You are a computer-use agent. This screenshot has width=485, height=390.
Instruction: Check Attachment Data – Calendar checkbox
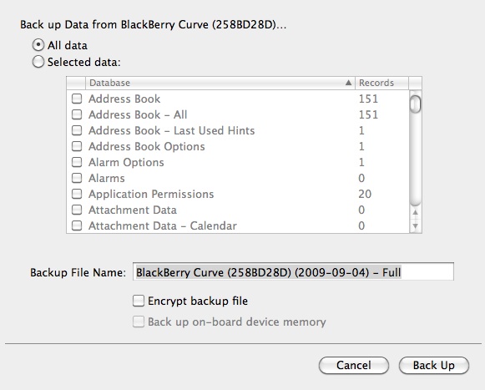77,225
